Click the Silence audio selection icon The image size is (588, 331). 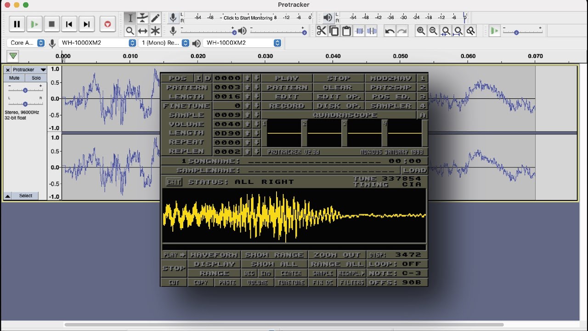pos(372,31)
